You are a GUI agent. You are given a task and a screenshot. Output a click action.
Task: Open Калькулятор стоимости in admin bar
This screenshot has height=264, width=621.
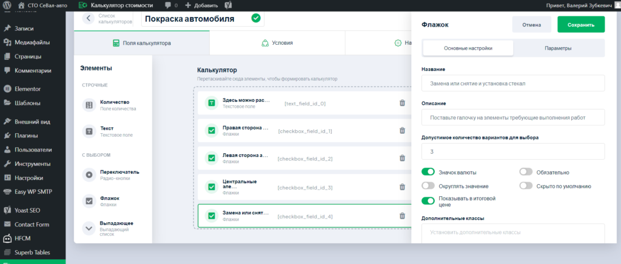pyautogui.click(x=116, y=5)
